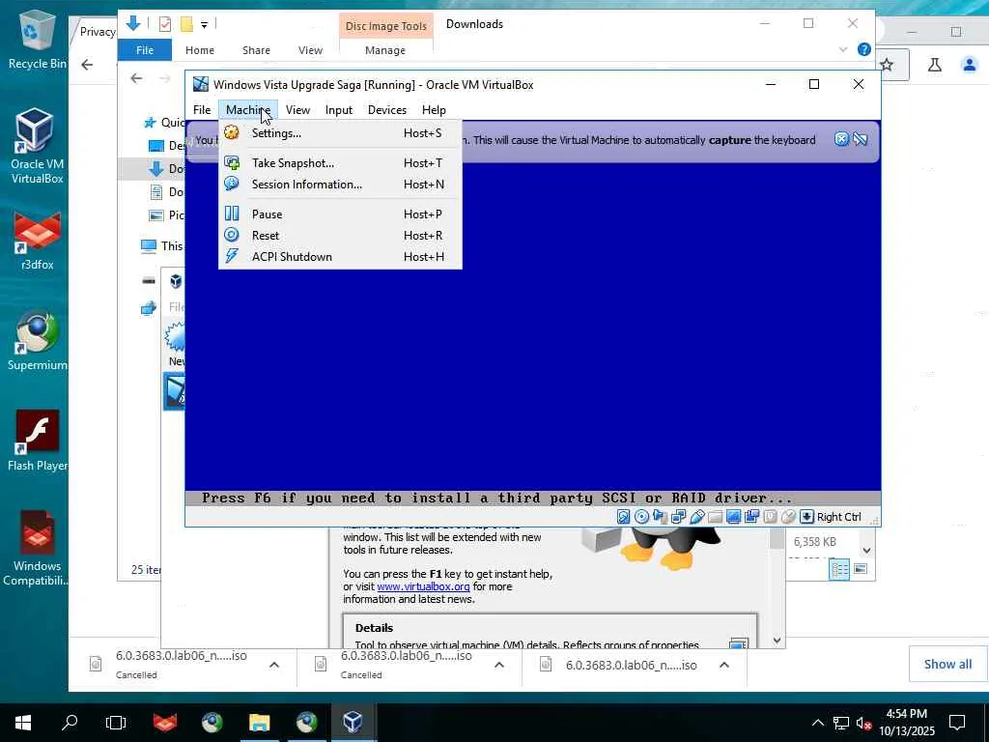Show hidden system tray icons
The width and height of the screenshot is (989, 742).
click(817, 723)
